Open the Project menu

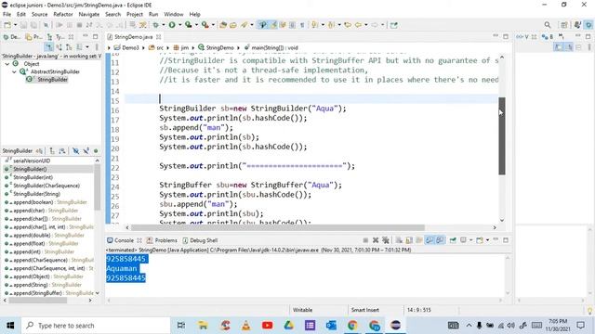coord(134,14)
